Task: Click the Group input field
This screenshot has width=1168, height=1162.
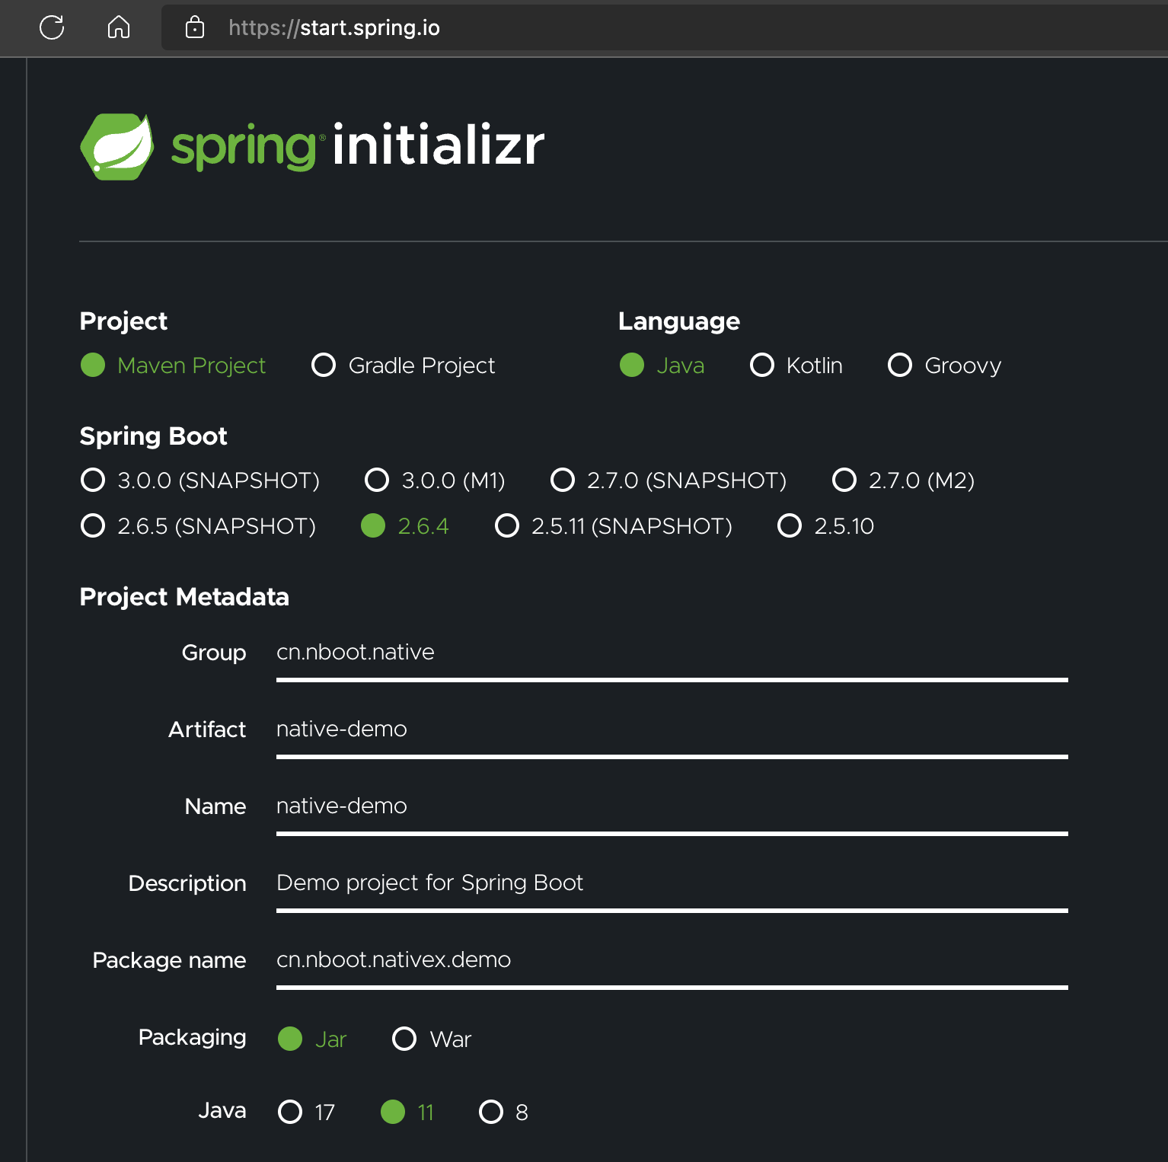Action: point(670,653)
